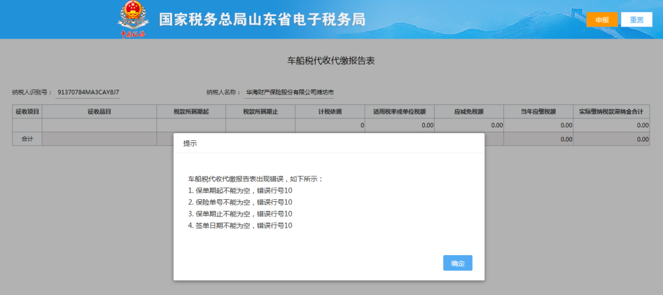
Task: Click first-row 适用税率或单位税额 cell 0.00
Action: [x=400, y=126]
